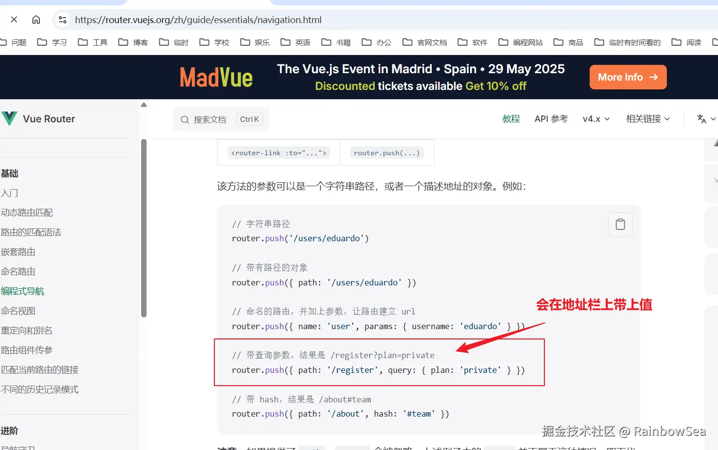The width and height of the screenshot is (718, 450).
Task: Click the Vue Router logo
Action: tap(38, 119)
